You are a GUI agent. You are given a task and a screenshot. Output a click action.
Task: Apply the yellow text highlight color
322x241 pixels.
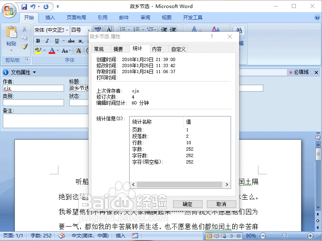[x=38, y=51]
